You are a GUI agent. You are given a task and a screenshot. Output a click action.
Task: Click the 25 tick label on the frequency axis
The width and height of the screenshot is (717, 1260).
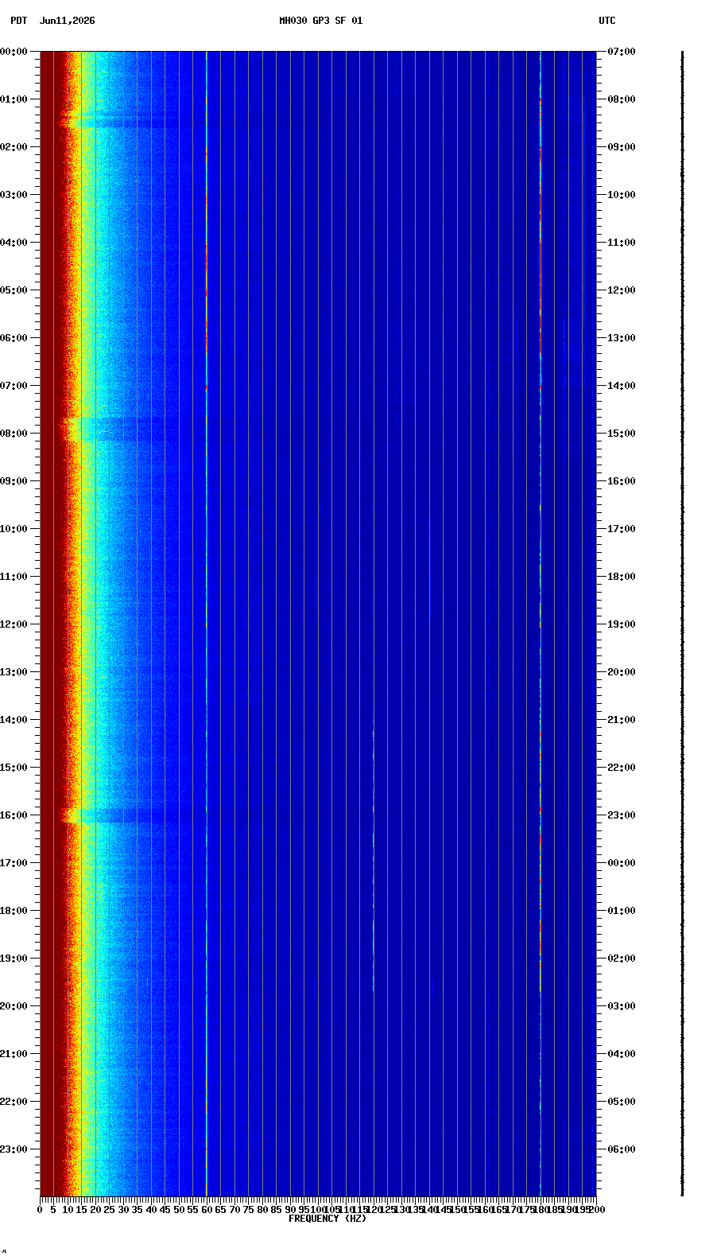[109, 1210]
